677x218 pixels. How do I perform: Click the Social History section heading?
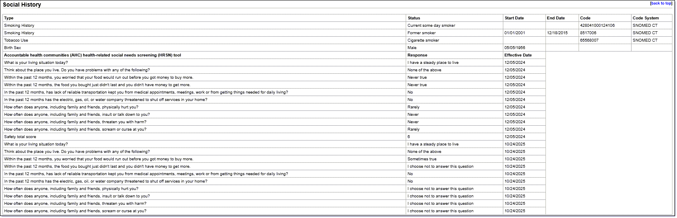[x=22, y=5]
